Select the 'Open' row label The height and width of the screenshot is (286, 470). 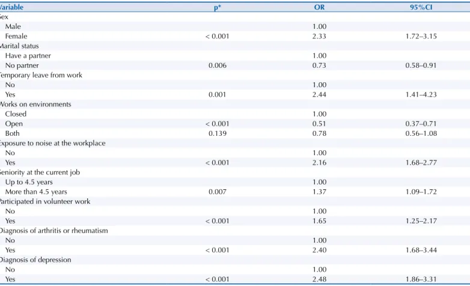14,124
